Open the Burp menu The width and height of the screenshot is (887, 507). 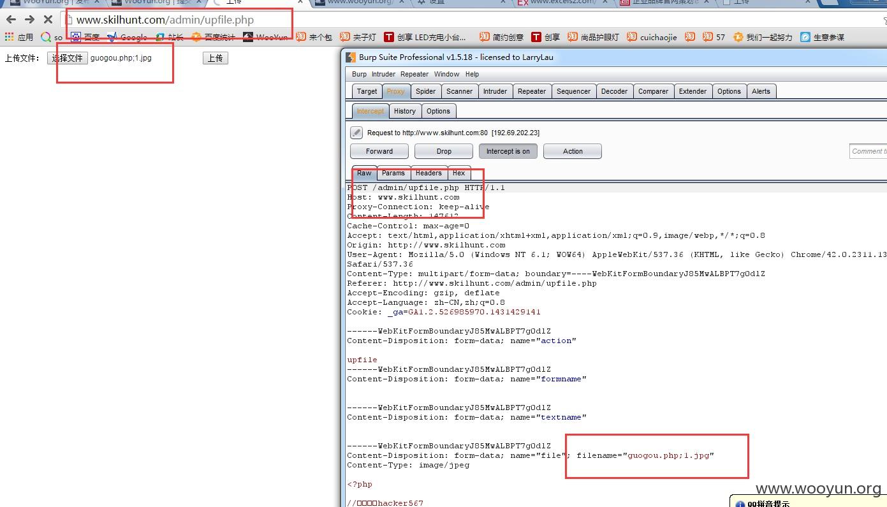pos(359,74)
